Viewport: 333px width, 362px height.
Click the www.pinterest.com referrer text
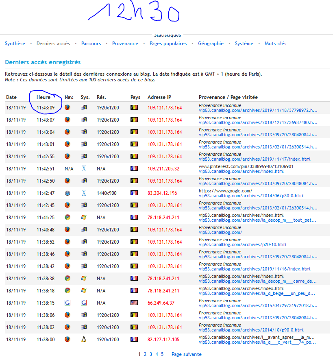246,166
